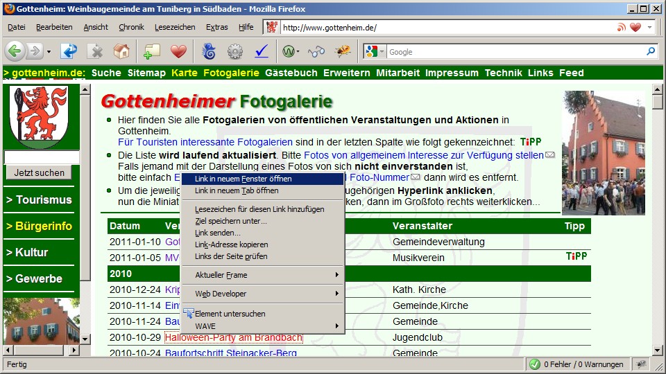666x374 pixels.
Task: Click the gear icon in toolbar
Action: [x=235, y=51]
